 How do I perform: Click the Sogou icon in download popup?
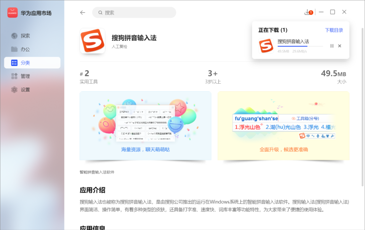pyautogui.click(x=266, y=46)
